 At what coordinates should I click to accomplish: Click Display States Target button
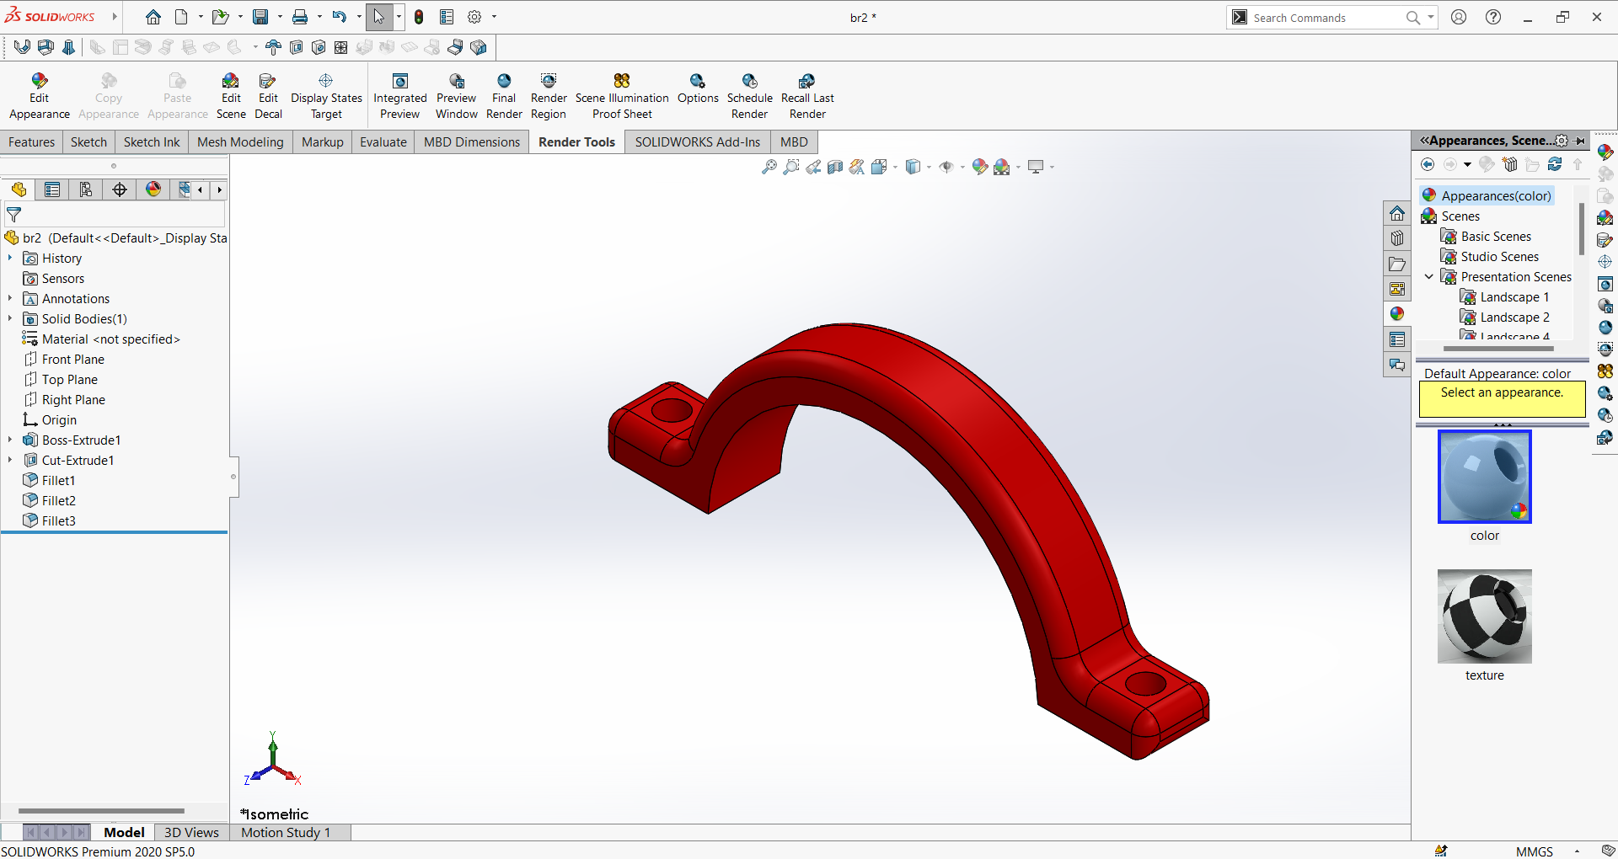coord(326,96)
